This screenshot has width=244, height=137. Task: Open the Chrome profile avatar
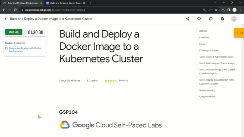click(234, 10)
